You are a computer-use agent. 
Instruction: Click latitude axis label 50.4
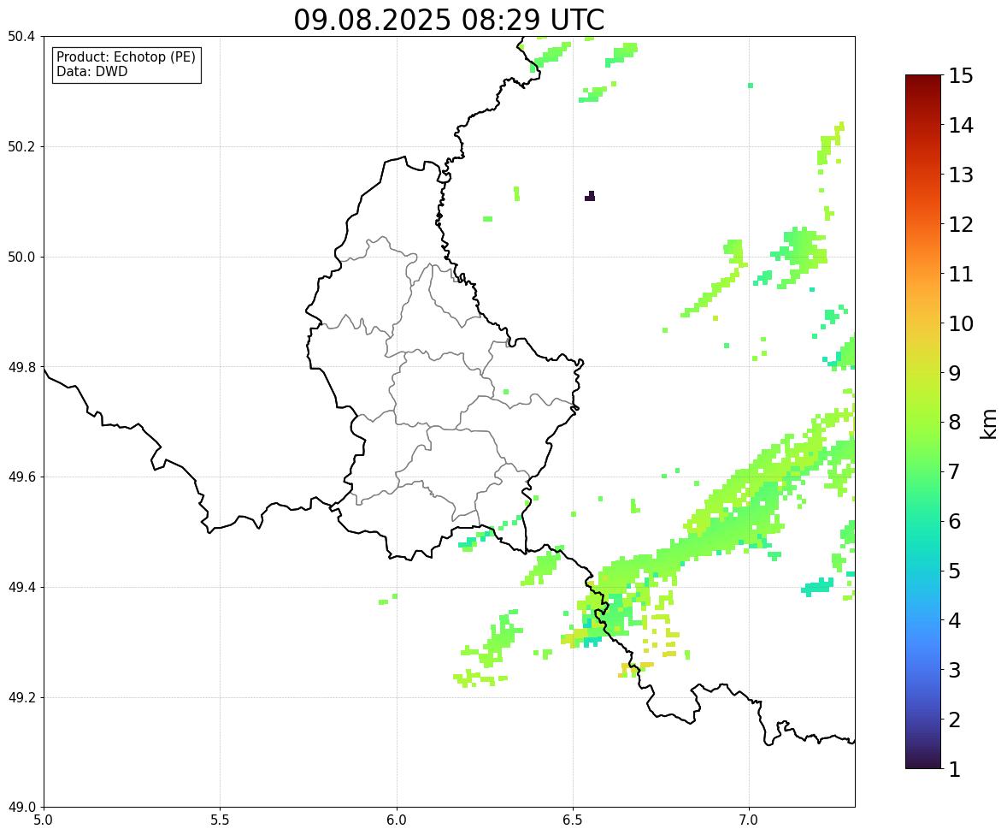[21, 37]
